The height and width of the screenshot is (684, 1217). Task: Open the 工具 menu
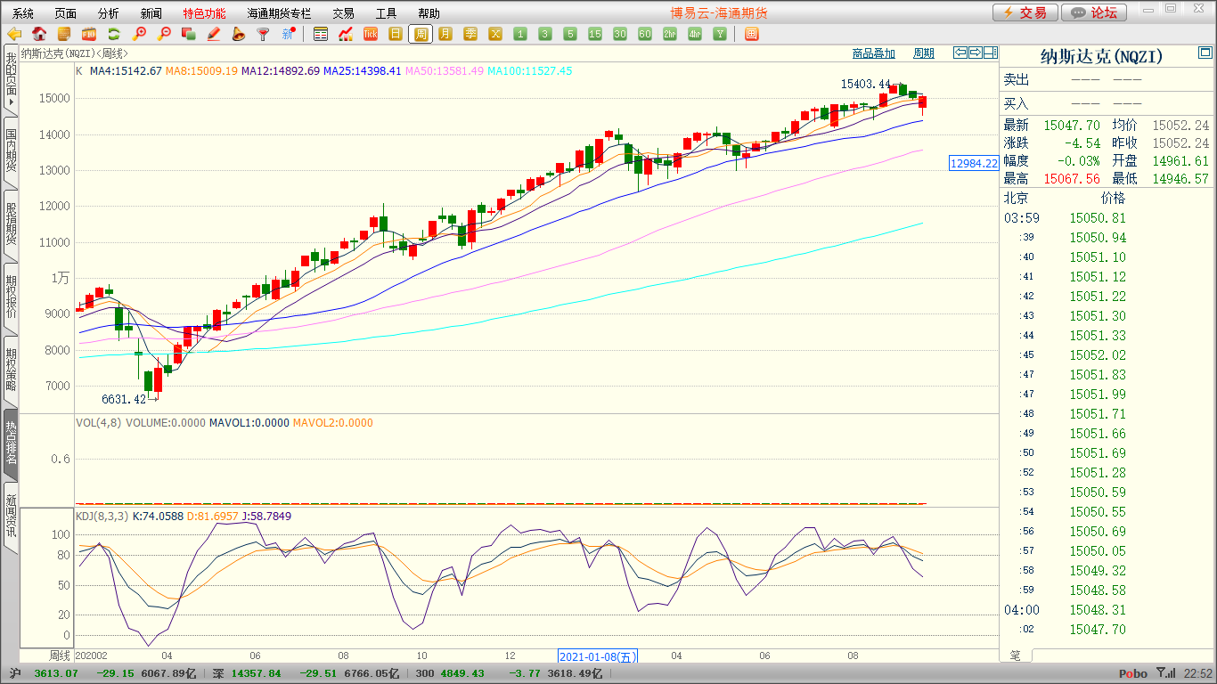(386, 13)
